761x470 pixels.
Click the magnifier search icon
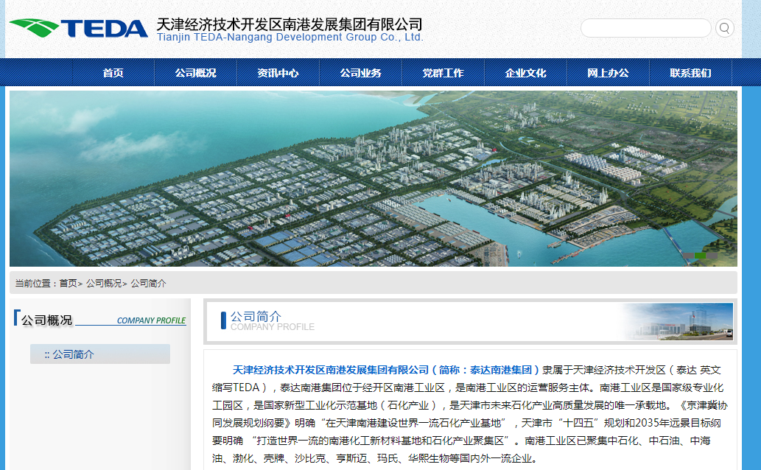(724, 29)
